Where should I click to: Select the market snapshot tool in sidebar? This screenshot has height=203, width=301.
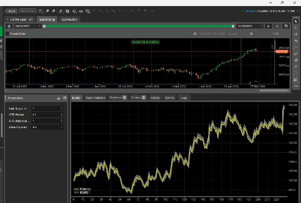pyautogui.click(x=296, y=34)
